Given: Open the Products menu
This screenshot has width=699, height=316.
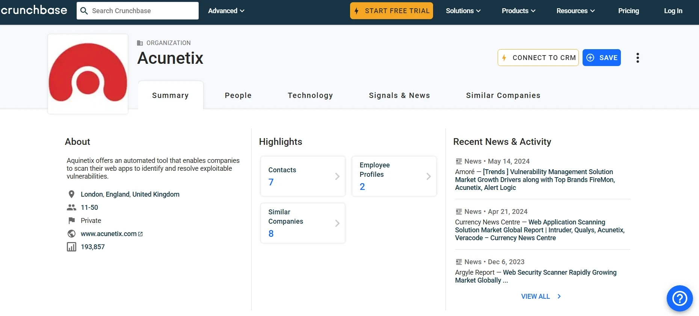Looking at the screenshot, I should point(518,11).
